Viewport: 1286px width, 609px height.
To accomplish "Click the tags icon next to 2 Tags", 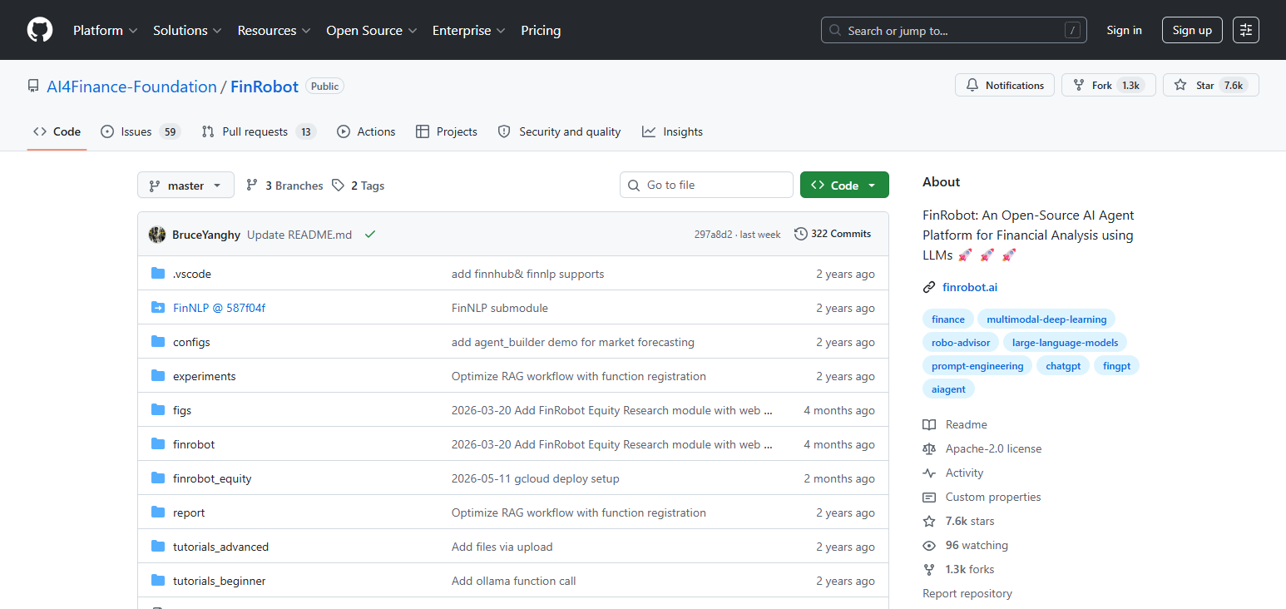I will point(338,186).
